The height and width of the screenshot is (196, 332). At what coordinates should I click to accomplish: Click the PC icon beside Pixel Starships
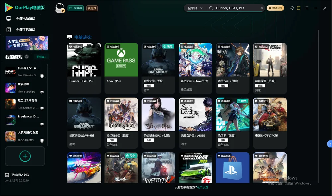click(x=42, y=92)
